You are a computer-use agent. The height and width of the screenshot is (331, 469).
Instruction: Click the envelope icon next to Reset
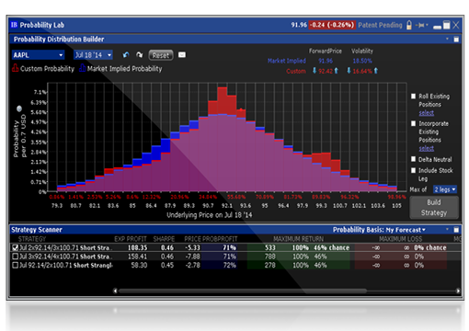(x=182, y=54)
